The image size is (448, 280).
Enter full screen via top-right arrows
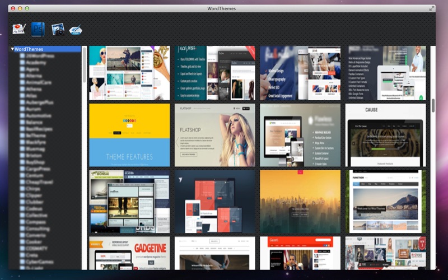pos(431,9)
